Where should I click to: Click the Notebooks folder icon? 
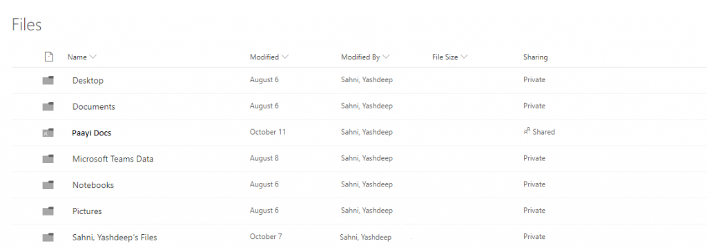tap(48, 185)
